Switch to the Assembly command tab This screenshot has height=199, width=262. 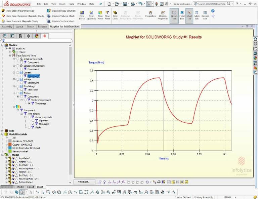pyautogui.click(x=7, y=27)
